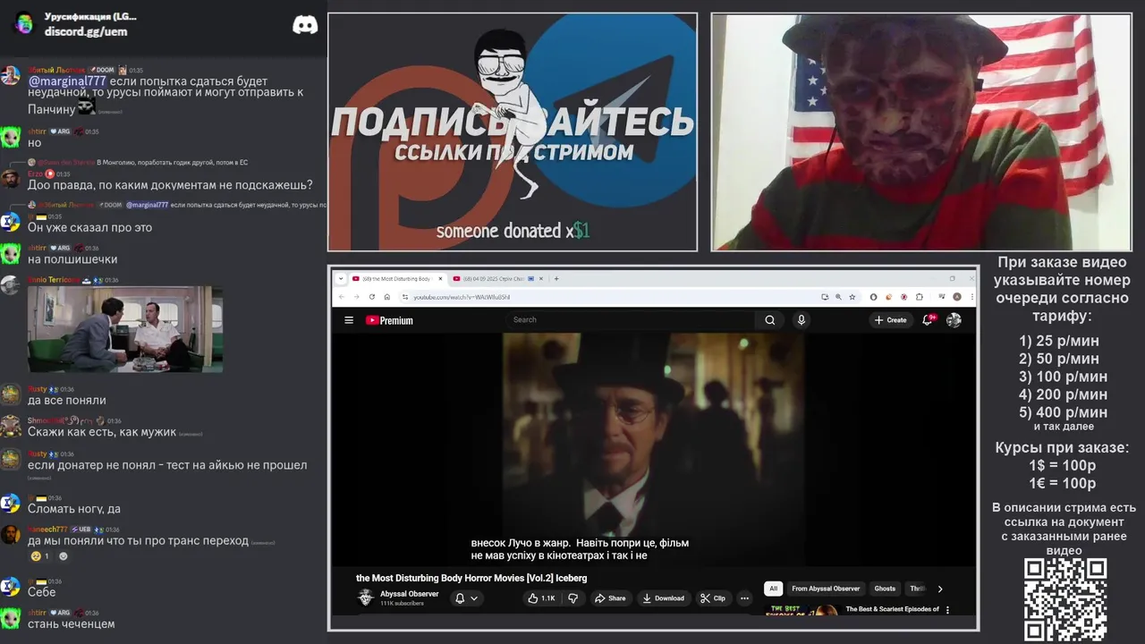Open a new browser tab
The width and height of the screenshot is (1145, 644).
click(556, 278)
